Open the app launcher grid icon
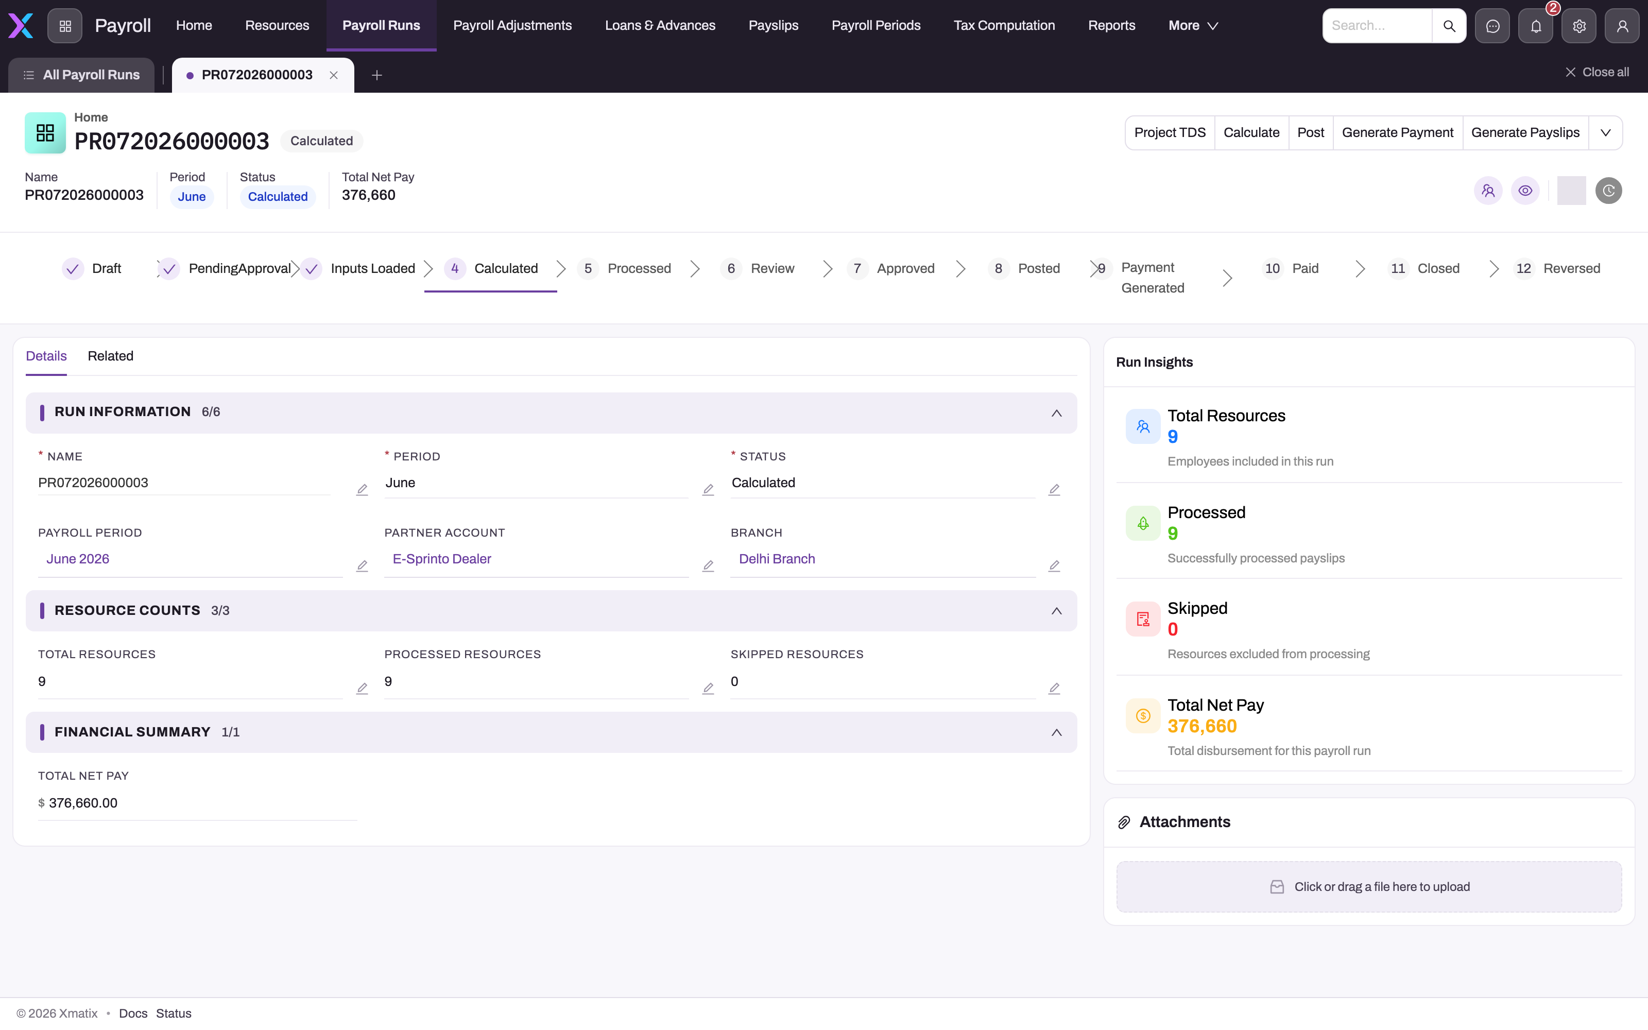The height and width of the screenshot is (1030, 1648). coord(65,26)
